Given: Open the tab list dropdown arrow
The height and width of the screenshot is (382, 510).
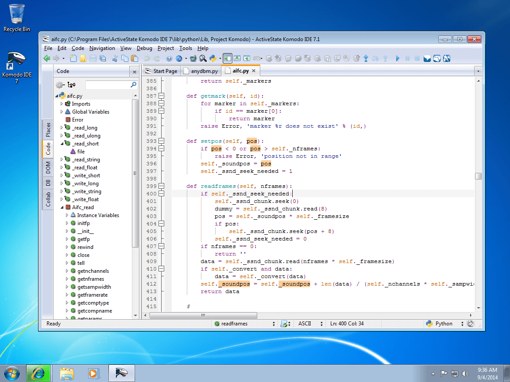Looking at the screenshot, I should pos(478,71).
